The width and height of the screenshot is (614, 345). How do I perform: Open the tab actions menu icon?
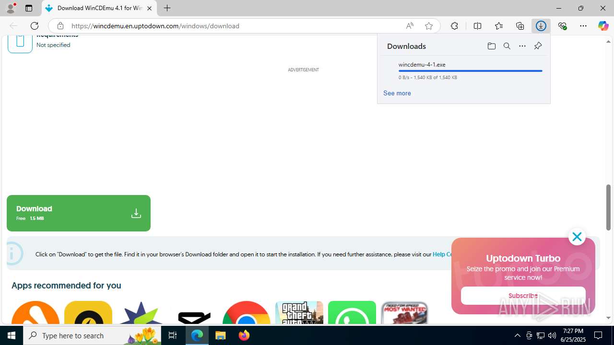[x=29, y=8]
